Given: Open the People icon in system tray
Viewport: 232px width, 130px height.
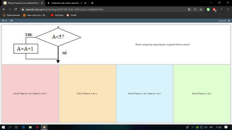Looking at the screenshot, I should 187,127.
